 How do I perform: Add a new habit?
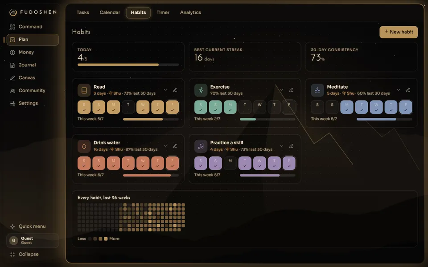point(399,32)
